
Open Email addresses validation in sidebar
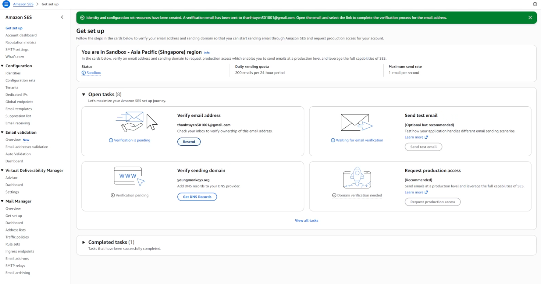27,147
